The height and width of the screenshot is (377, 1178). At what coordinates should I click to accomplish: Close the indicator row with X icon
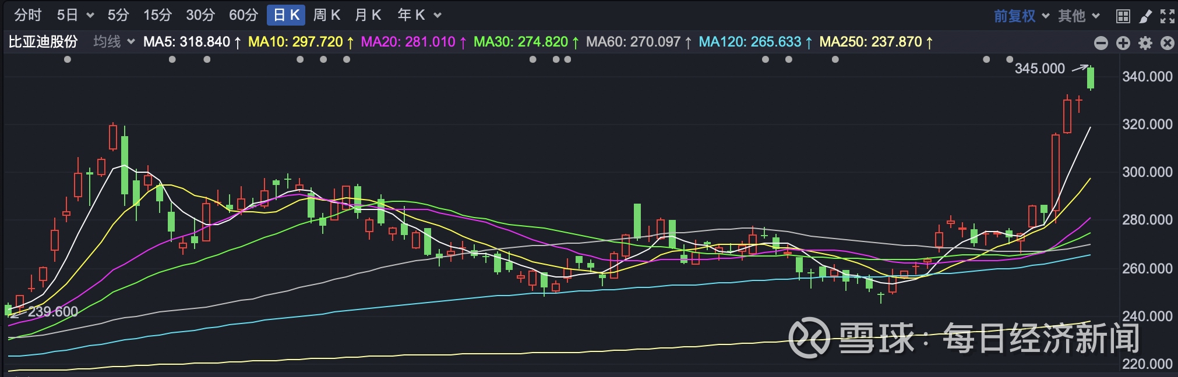[1168, 43]
